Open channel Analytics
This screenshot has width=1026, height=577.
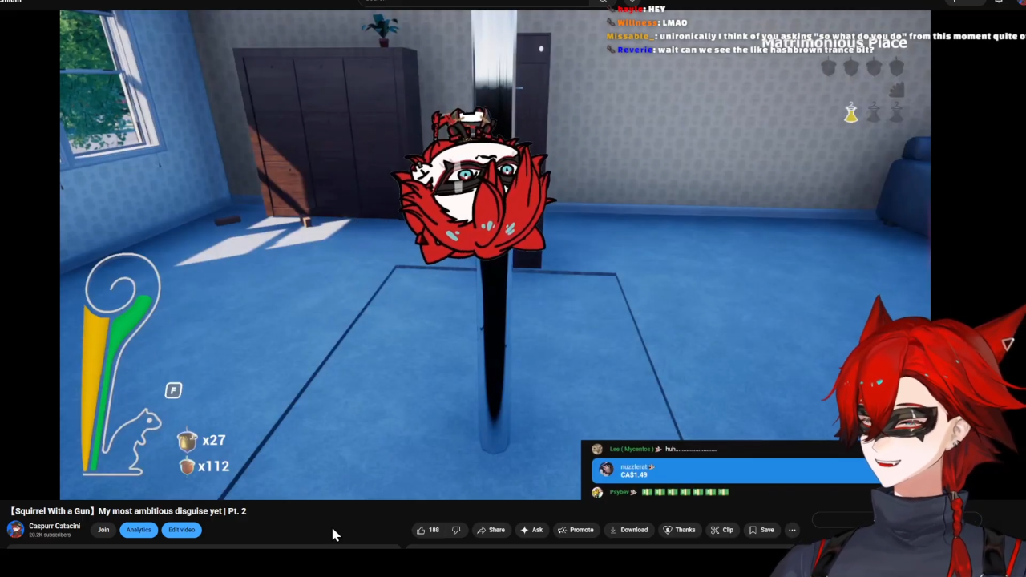pos(139,530)
